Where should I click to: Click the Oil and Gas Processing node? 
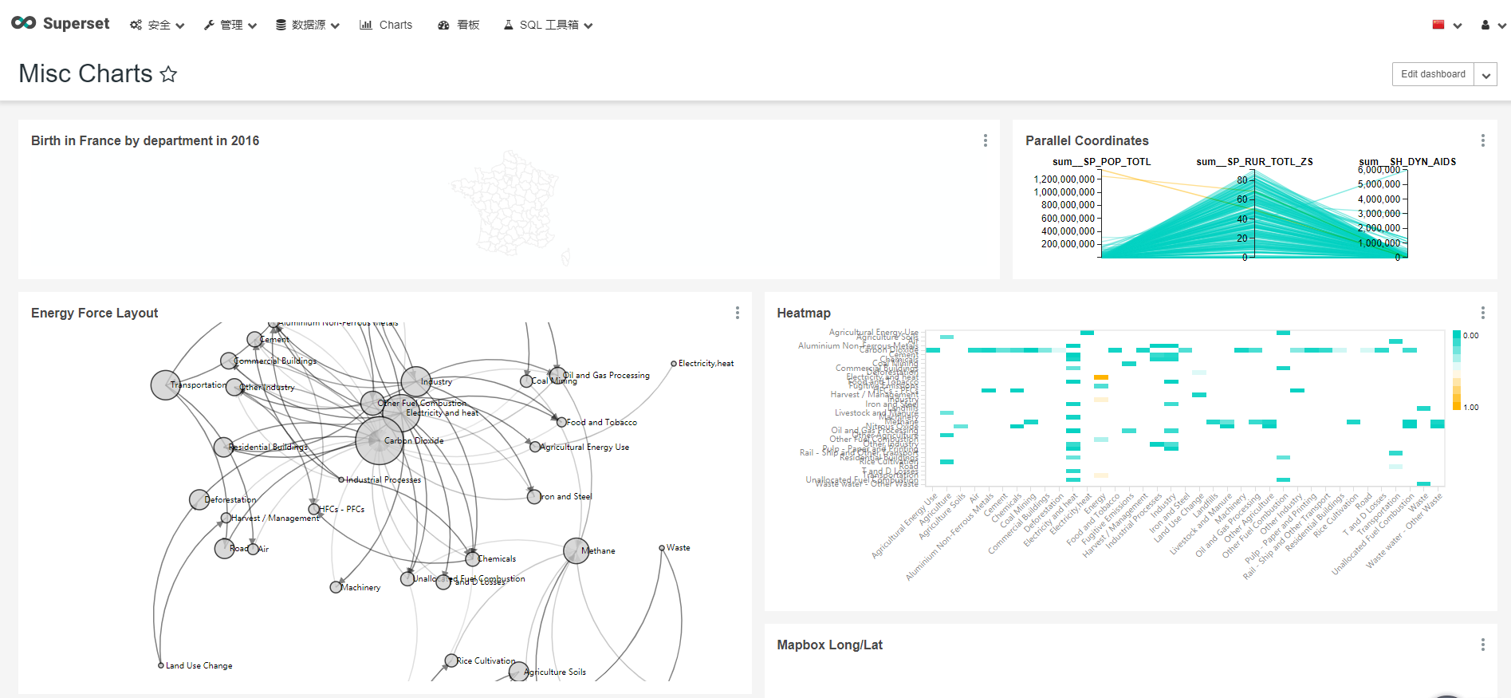click(557, 374)
